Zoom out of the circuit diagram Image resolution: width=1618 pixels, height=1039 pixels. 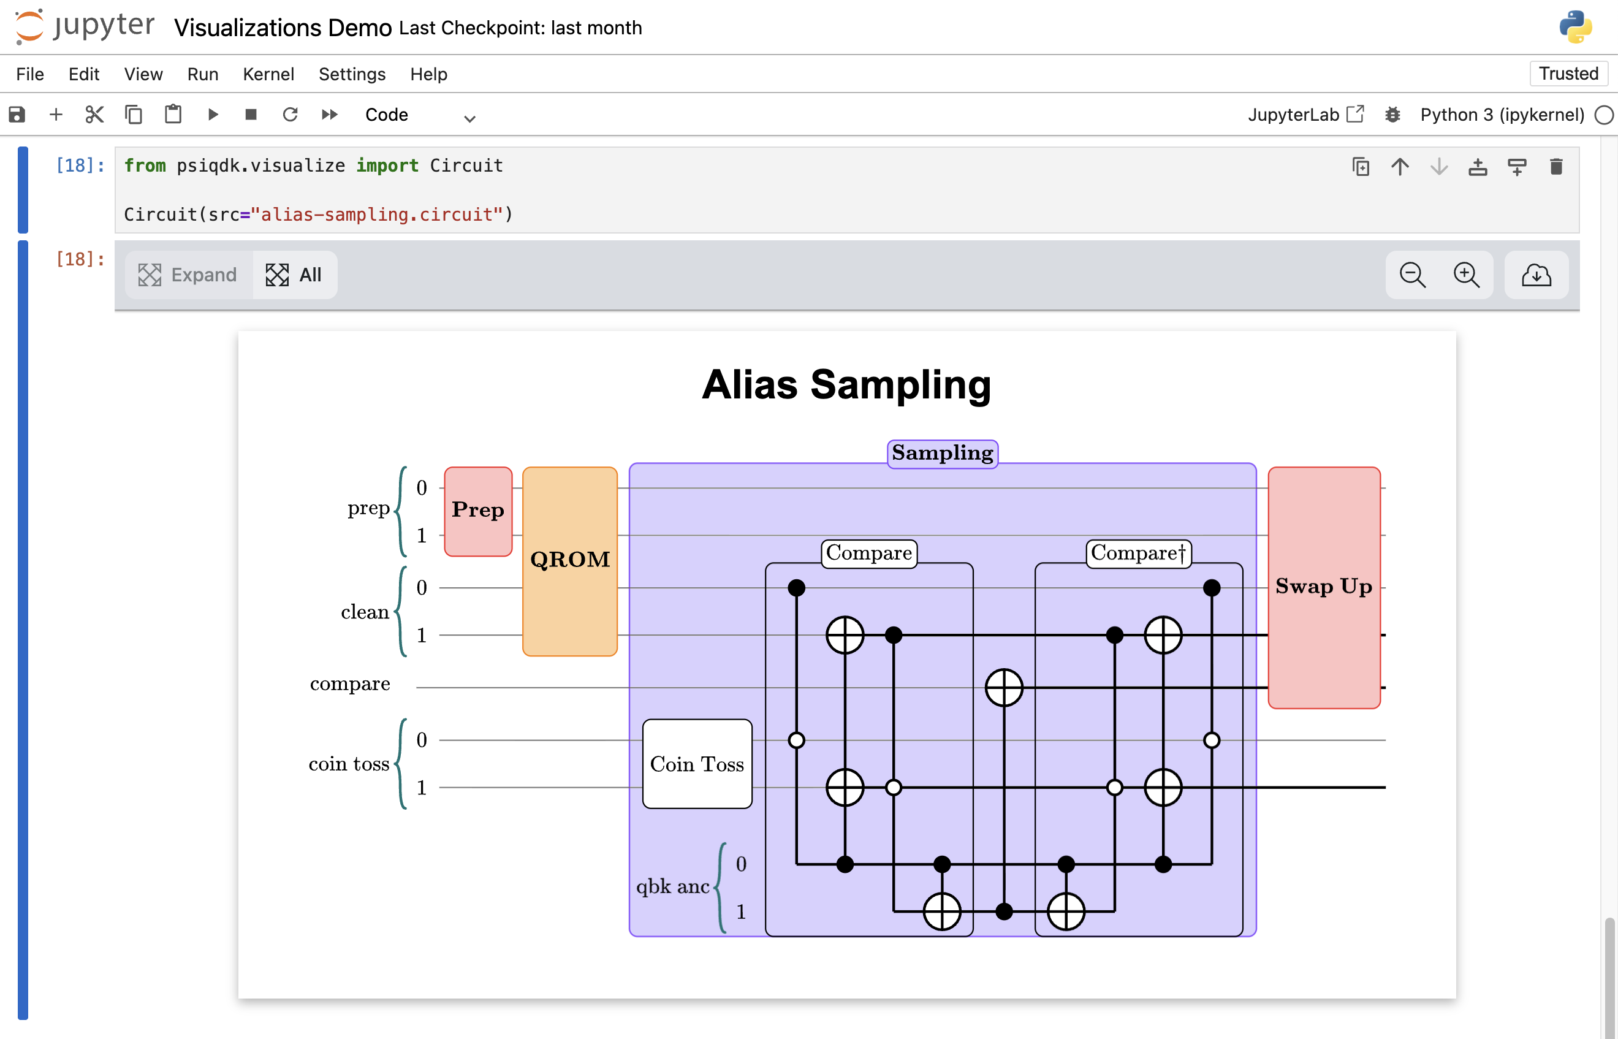pyautogui.click(x=1412, y=275)
